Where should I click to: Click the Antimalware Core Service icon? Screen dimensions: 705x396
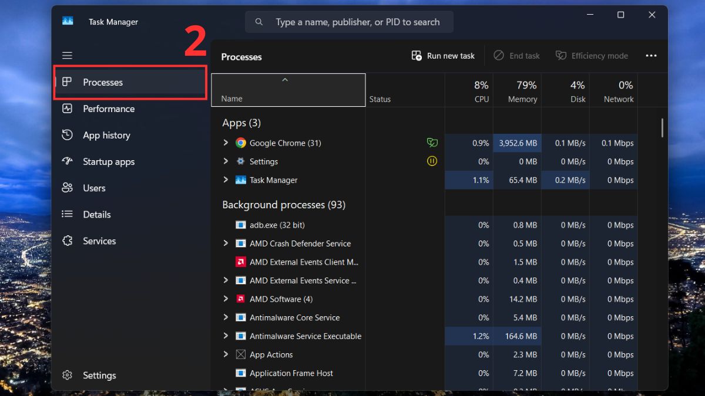point(240,317)
